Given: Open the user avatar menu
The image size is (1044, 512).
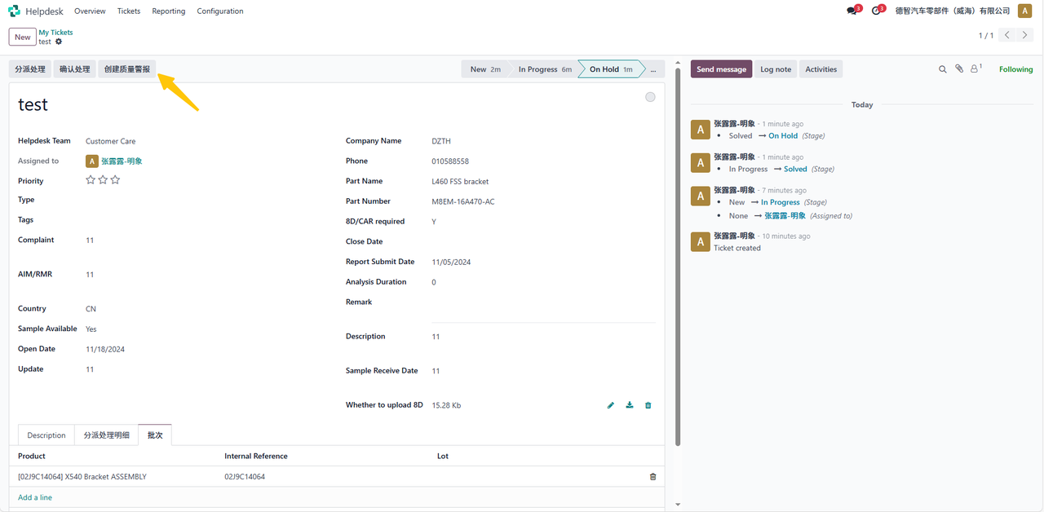Looking at the screenshot, I should (1024, 11).
